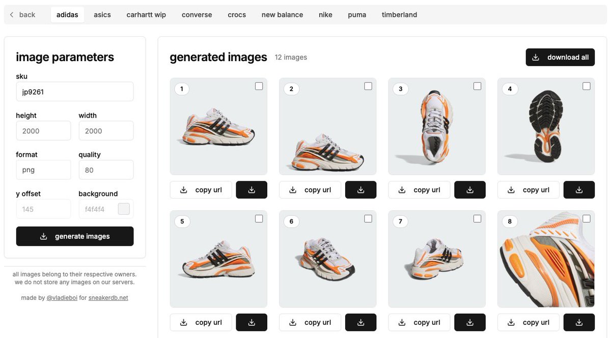Click the download icon button under image 1
The image size is (611, 338).
click(x=252, y=189)
